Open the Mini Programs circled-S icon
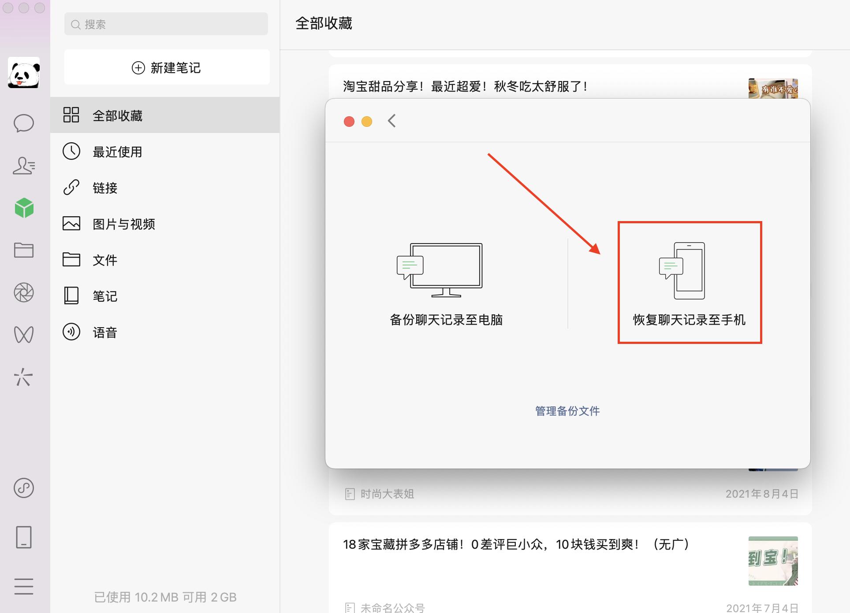 (24, 488)
